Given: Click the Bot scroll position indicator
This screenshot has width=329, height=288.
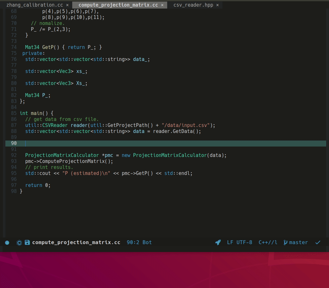Looking at the screenshot, I should tap(147, 243).
